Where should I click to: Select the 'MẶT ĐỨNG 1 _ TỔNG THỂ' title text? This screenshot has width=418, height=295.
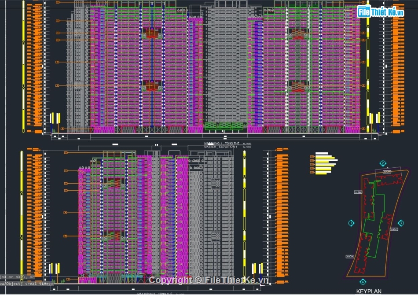pyautogui.click(x=221, y=144)
